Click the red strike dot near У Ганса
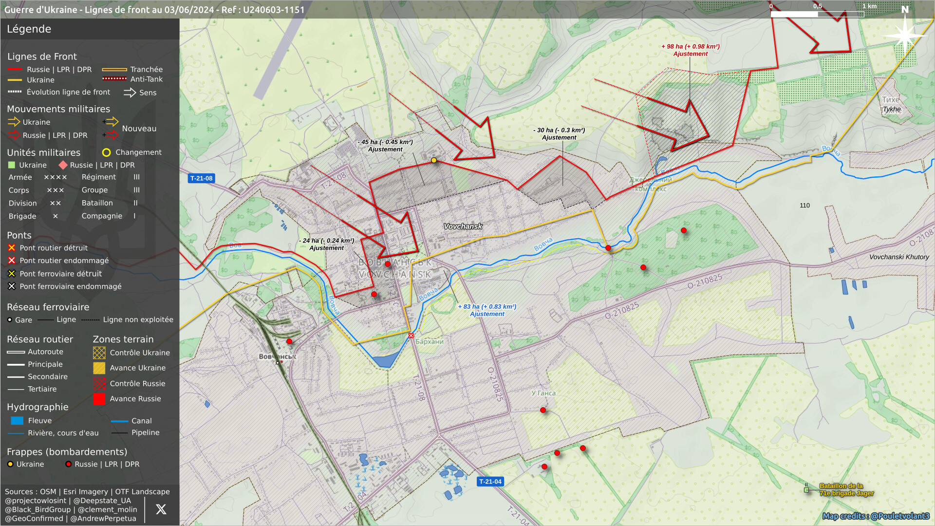 [x=543, y=410]
